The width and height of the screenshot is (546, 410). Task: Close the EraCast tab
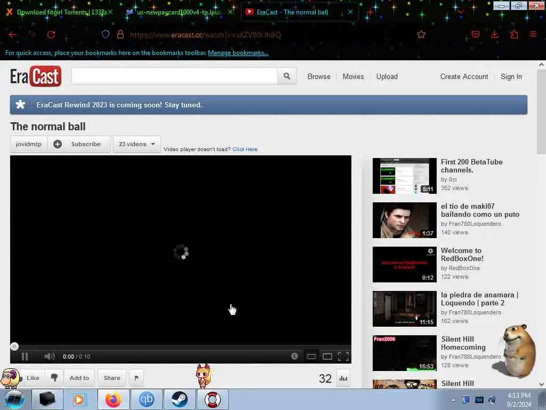(x=350, y=12)
